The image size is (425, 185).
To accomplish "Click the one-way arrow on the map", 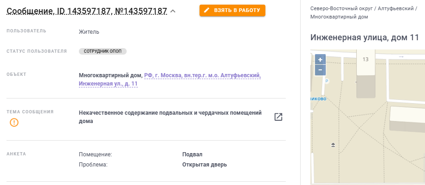I will (401, 56).
